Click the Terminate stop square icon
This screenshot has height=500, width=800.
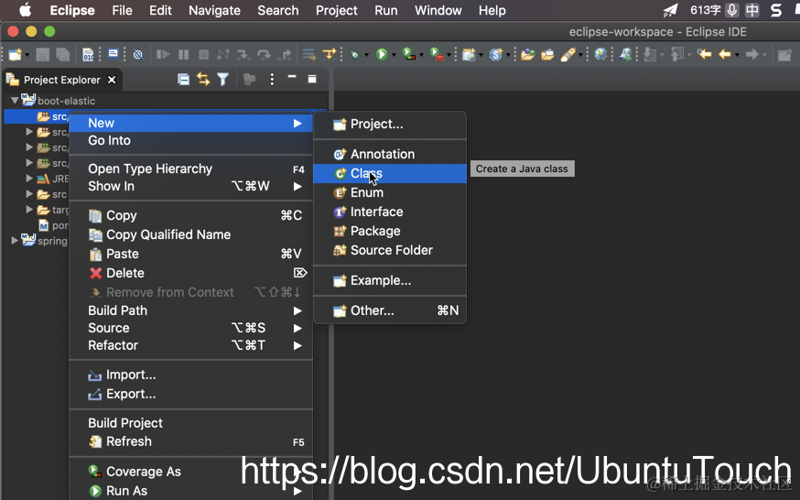click(203, 54)
